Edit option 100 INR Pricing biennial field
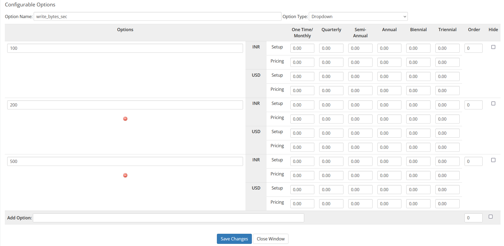This screenshot has height=246, width=504. [x=418, y=62]
